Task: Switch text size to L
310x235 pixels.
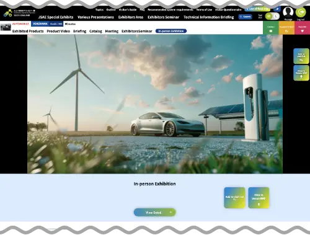Action: coord(276,16)
